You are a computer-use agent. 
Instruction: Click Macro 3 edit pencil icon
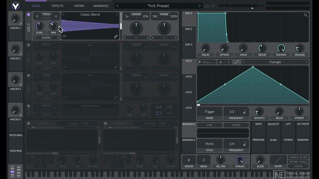pos(21,85)
